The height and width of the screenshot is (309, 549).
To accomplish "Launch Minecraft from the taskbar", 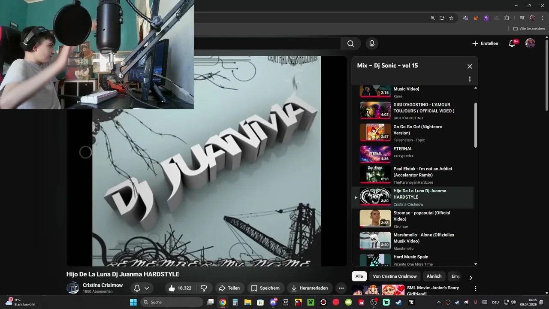I will pyautogui.click(x=311, y=302).
